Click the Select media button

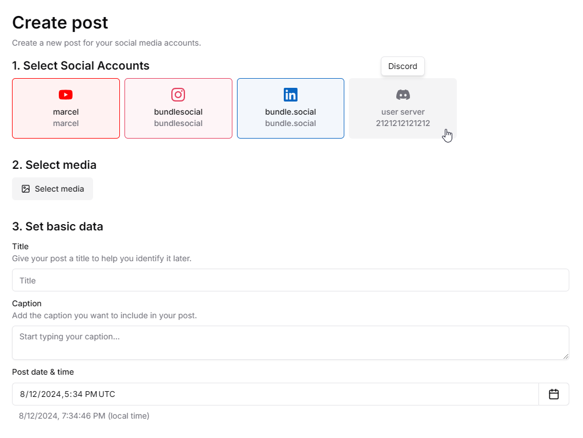(x=53, y=189)
